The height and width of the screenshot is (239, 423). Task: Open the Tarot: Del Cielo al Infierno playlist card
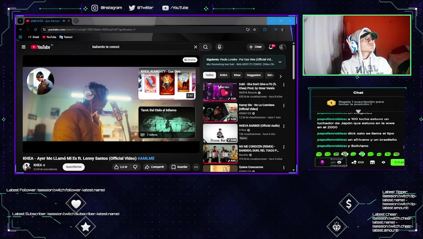pyautogui.click(x=167, y=122)
